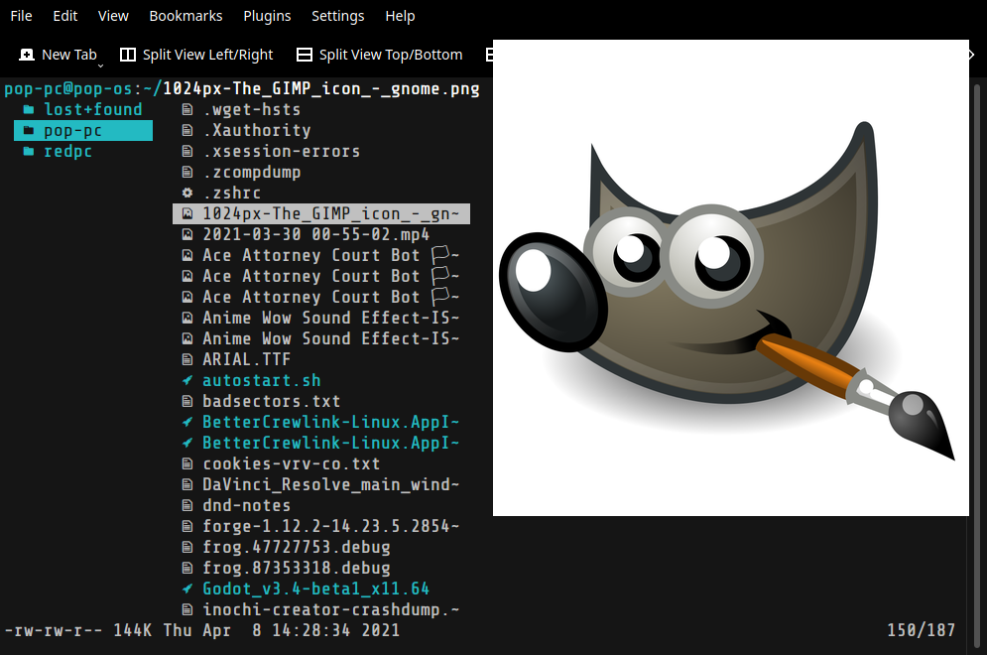Open the File menu
Viewport: 987px width, 655px height.
pos(21,16)
